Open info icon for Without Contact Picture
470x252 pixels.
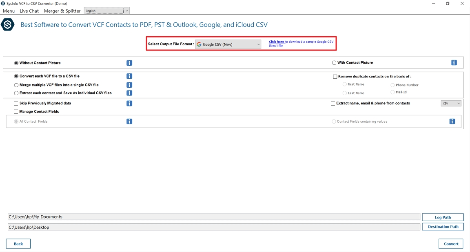tap(129, 63)
